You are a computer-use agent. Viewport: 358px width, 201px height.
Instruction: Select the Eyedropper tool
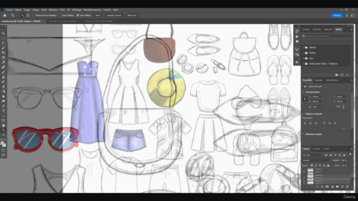[3, 63]
